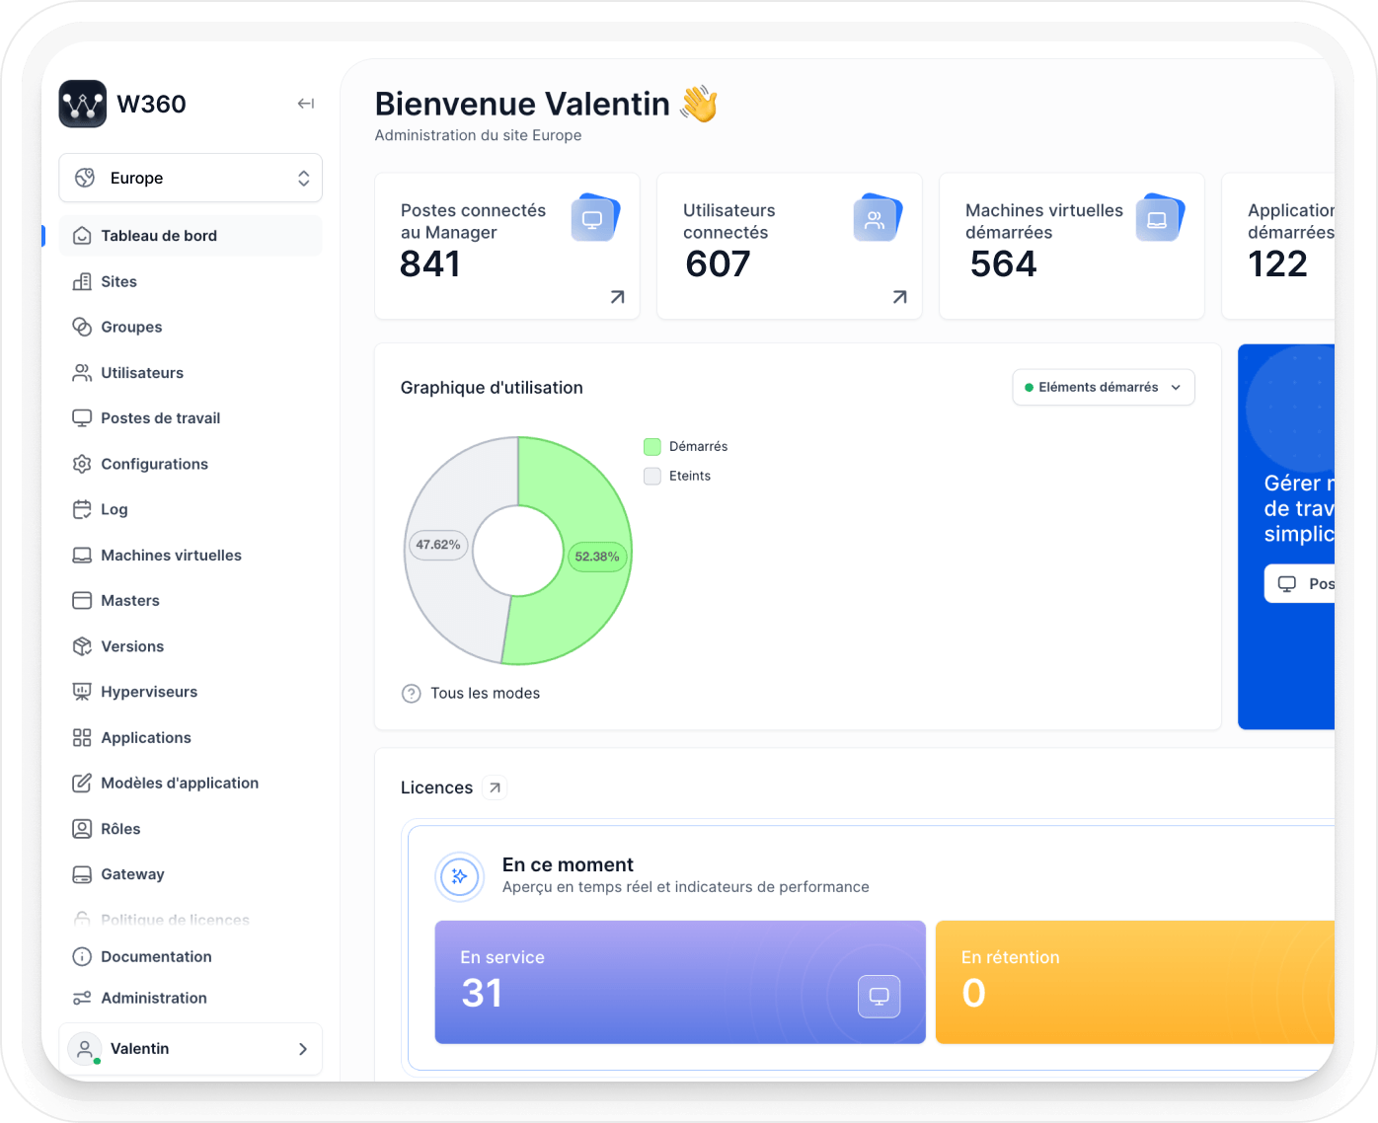
Task: Open the Europe site selector dropdown
Action: (x=191, y=178)
